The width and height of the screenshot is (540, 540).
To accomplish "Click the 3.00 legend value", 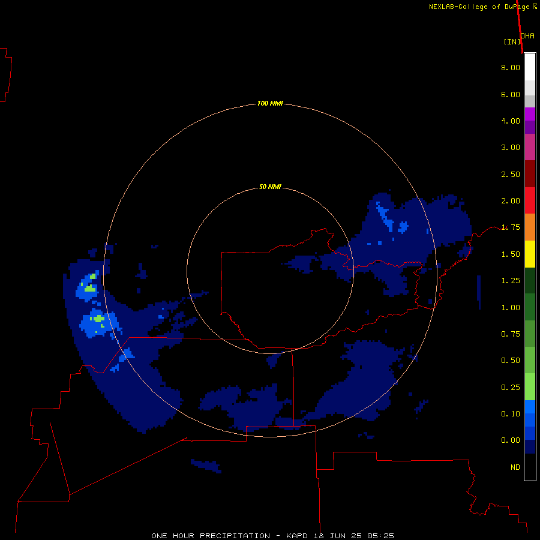I will coord(511,148).
